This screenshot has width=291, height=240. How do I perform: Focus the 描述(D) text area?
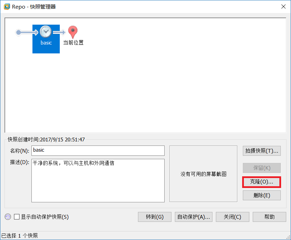[x=98, y=180]
